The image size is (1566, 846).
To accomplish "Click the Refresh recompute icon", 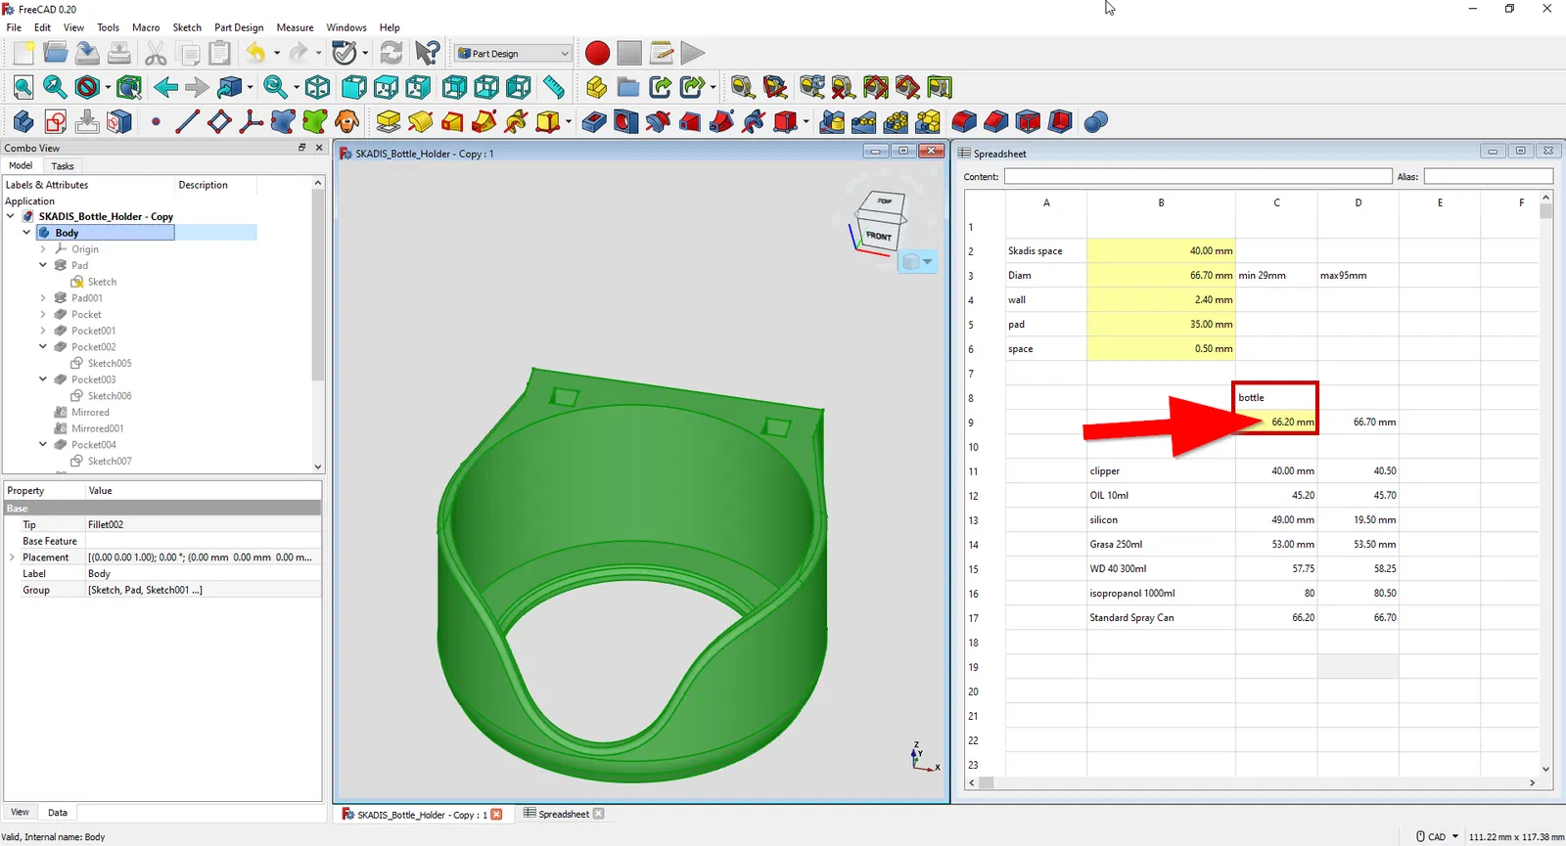I will (x=391, y=53).
